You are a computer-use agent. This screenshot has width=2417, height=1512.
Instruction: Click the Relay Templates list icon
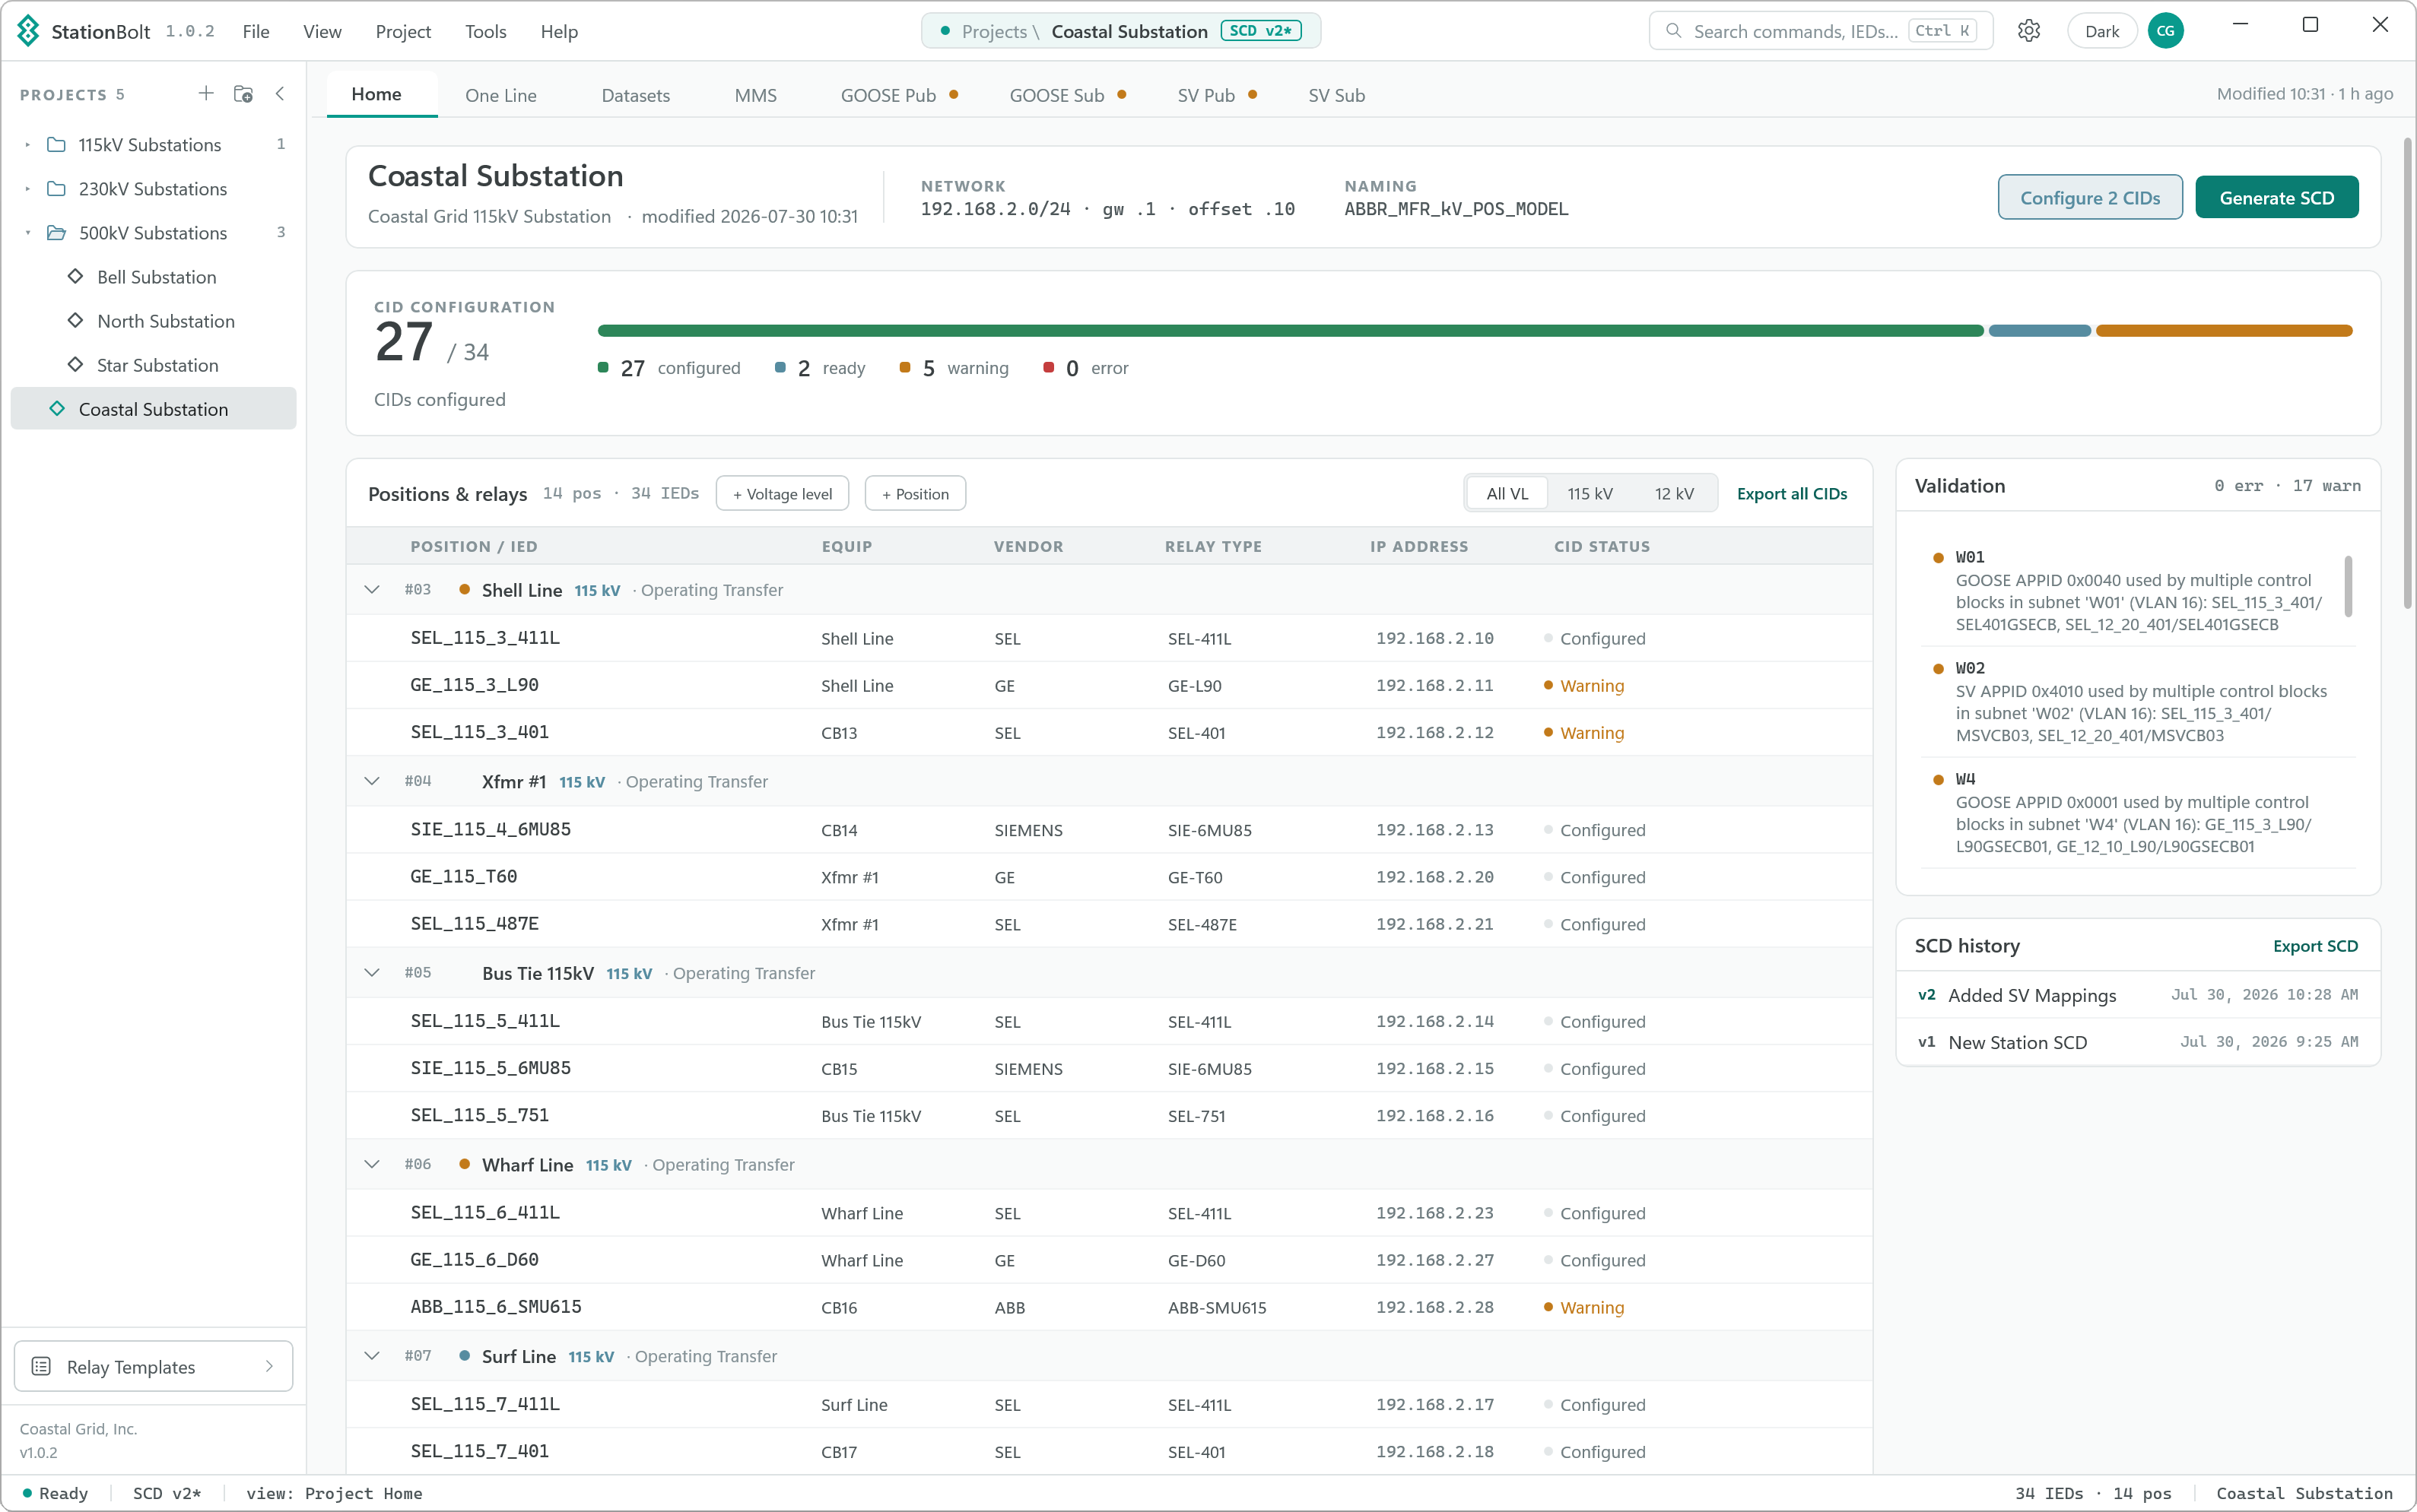41,1366
